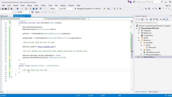Click the Sign in link
The width and height of the screenshot is (172, 97).
(168, 5)
